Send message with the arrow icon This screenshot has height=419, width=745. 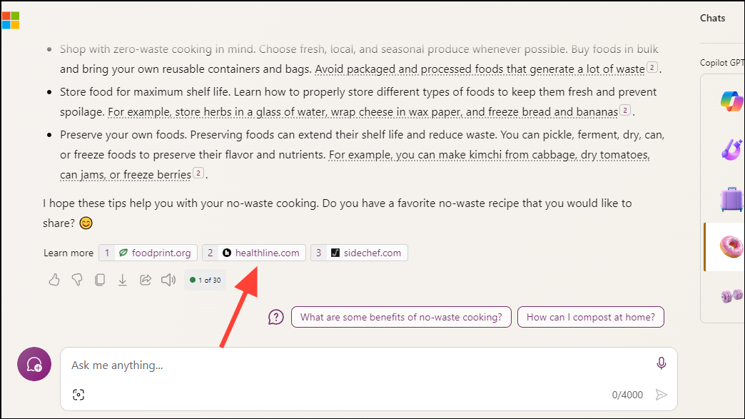(x=661, y=395)
